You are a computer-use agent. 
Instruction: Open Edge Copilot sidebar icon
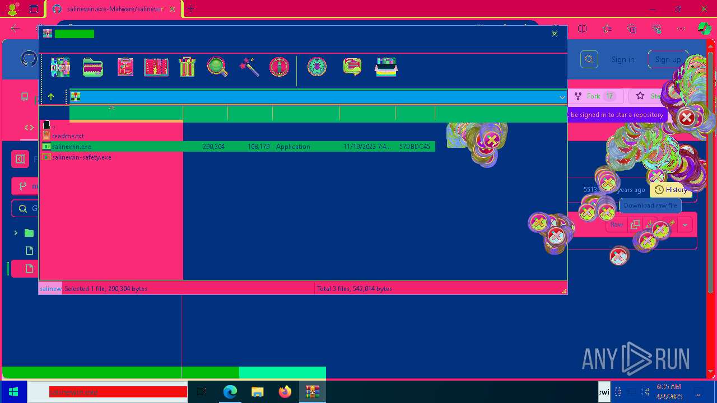pos(705,29)
